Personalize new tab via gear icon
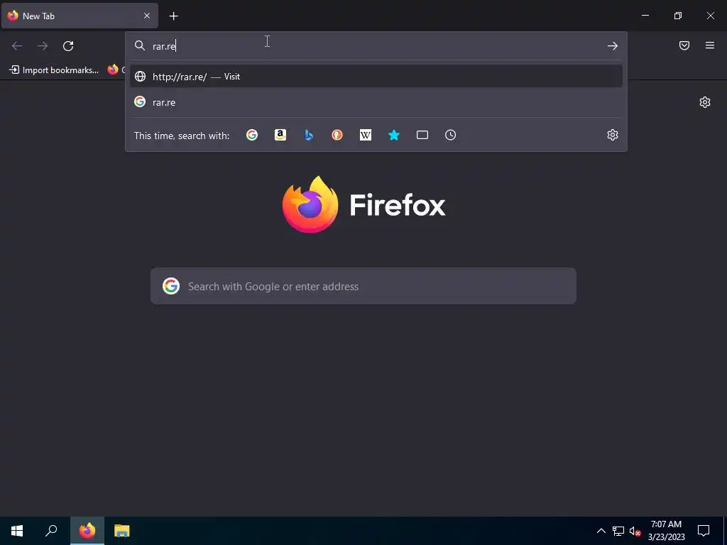The height and width of the screenshot is (545, 727). [705, 102]
